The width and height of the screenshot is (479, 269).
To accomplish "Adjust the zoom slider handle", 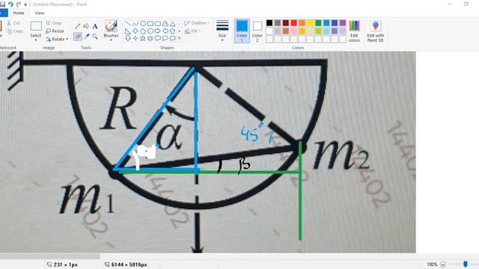I will 466,264.
